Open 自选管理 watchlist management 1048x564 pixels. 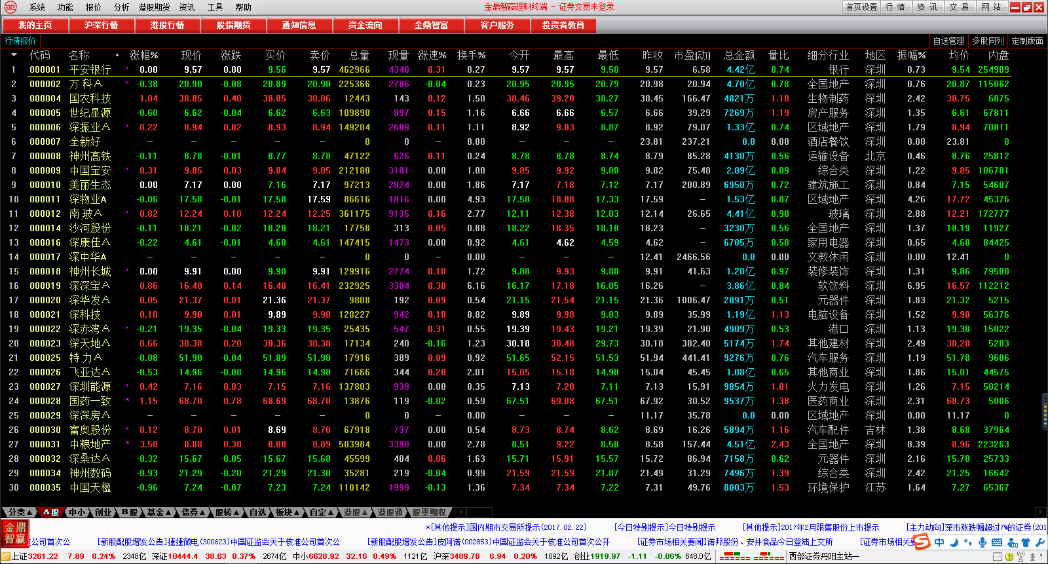[949, 41]
